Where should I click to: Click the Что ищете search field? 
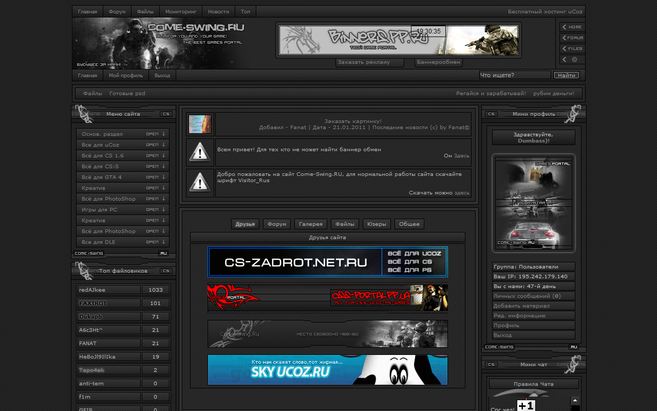coord(515,75)
